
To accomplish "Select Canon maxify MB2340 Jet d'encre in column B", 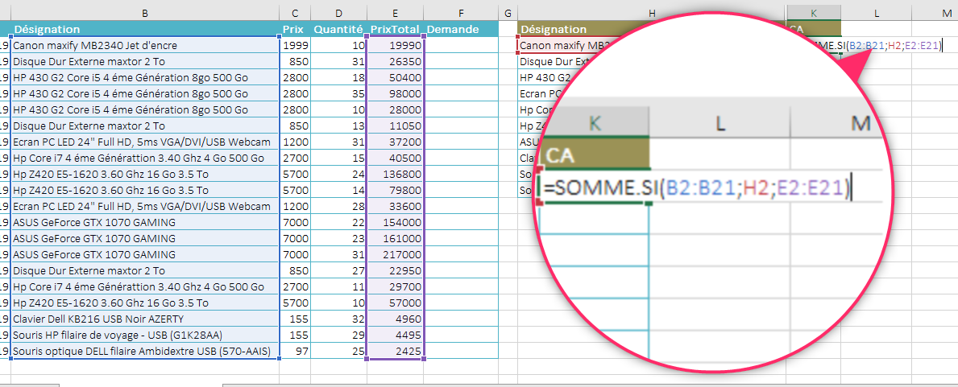I will click(145, 45).
